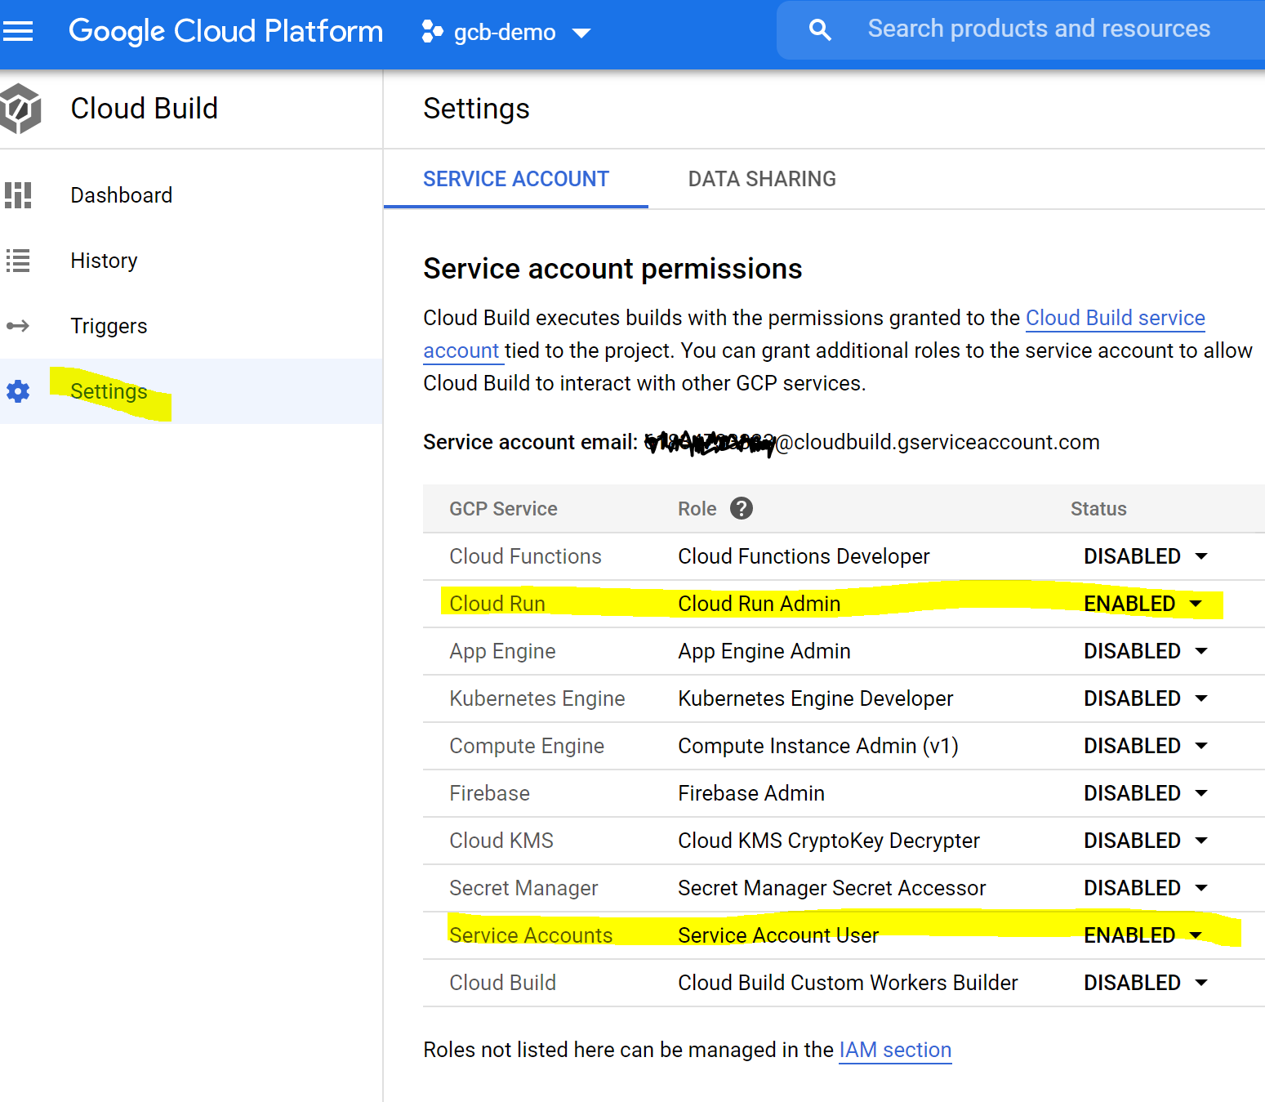
Task: Select Settings in the sidebar
Action: [x=191, y=391]
